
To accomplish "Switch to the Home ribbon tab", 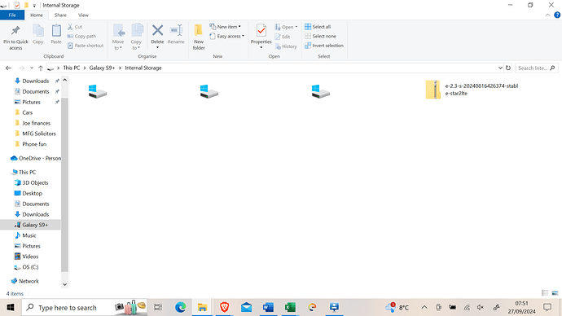I will tap(37, 15).
